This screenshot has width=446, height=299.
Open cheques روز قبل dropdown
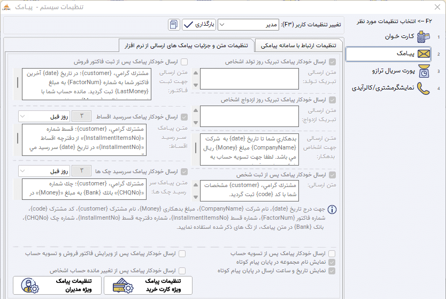click(44, 171)
